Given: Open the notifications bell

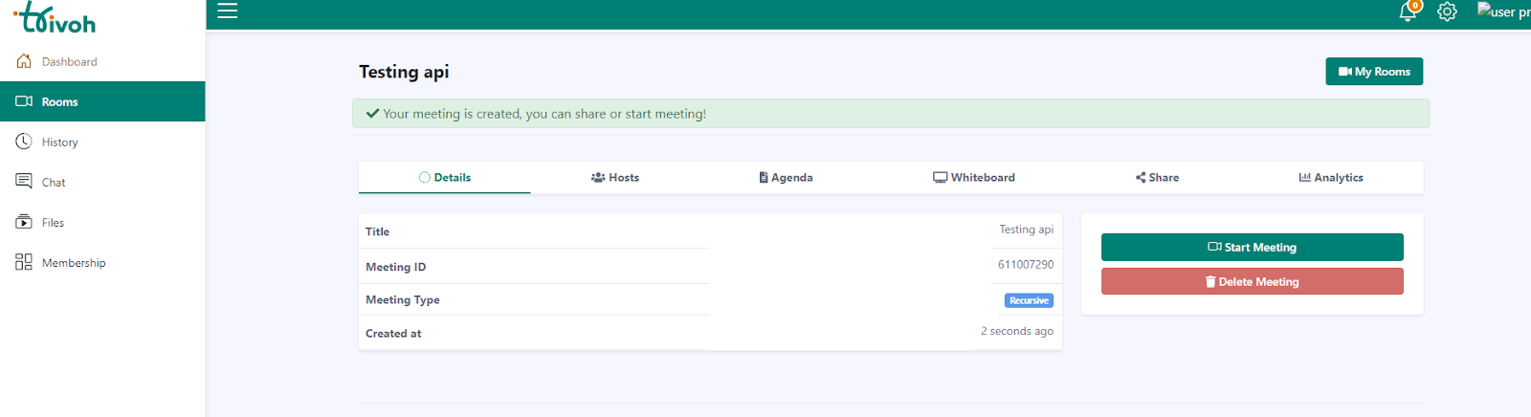Looking at the screenshot, I should 1408,11.
